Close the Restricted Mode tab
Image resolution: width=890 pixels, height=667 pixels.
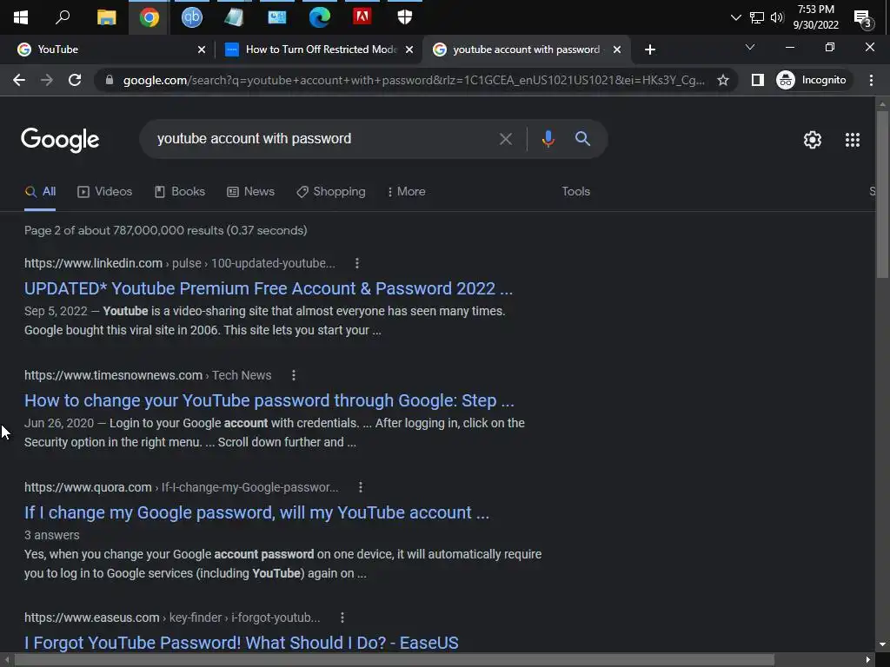click(408, 50)
